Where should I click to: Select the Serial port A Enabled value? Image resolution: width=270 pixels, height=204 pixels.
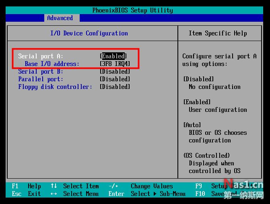coord(113,56)
